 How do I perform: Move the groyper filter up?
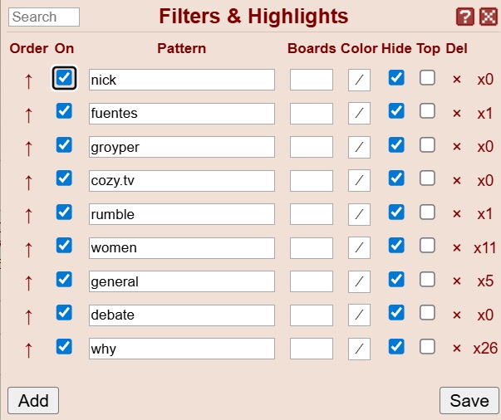pos(29,148)
